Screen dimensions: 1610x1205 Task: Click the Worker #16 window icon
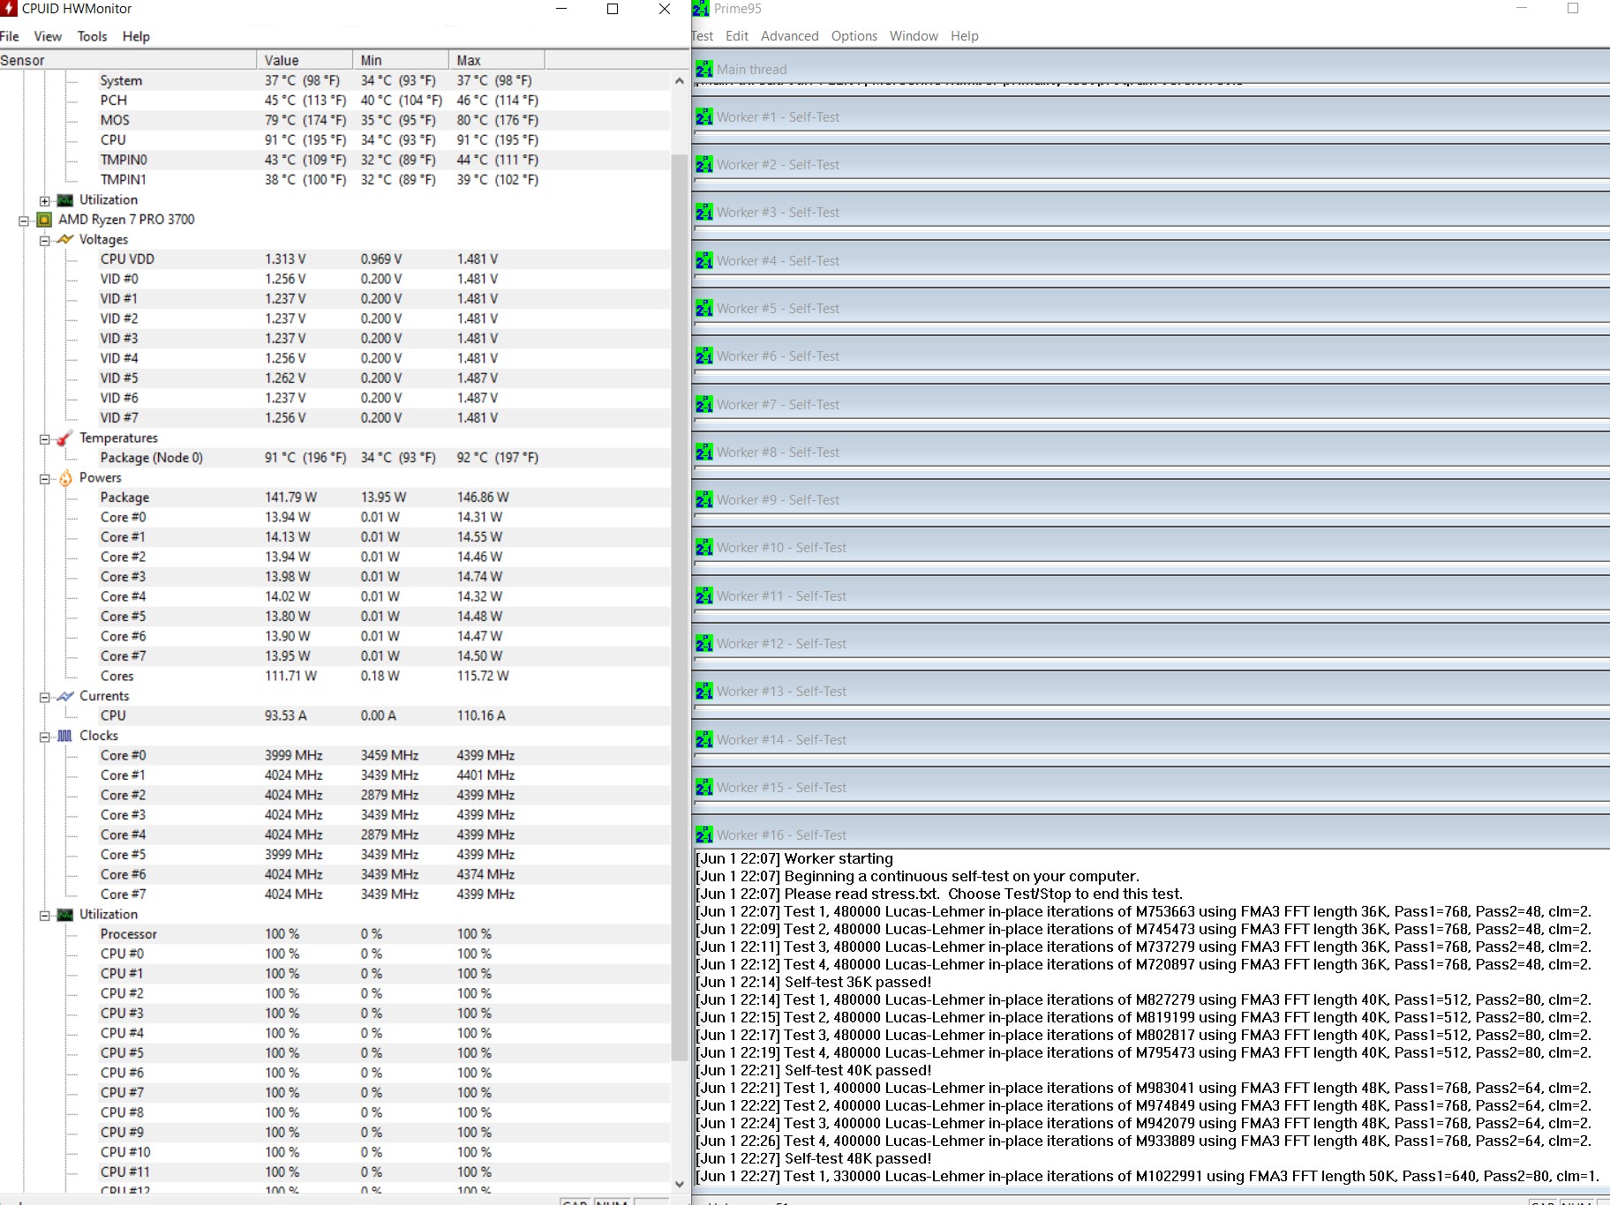pos(704,835)
